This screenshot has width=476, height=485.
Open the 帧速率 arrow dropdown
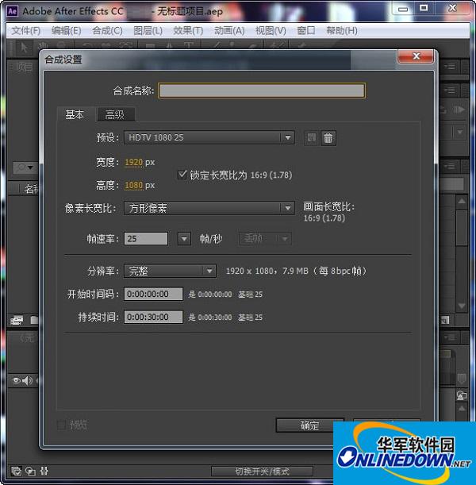184,239
